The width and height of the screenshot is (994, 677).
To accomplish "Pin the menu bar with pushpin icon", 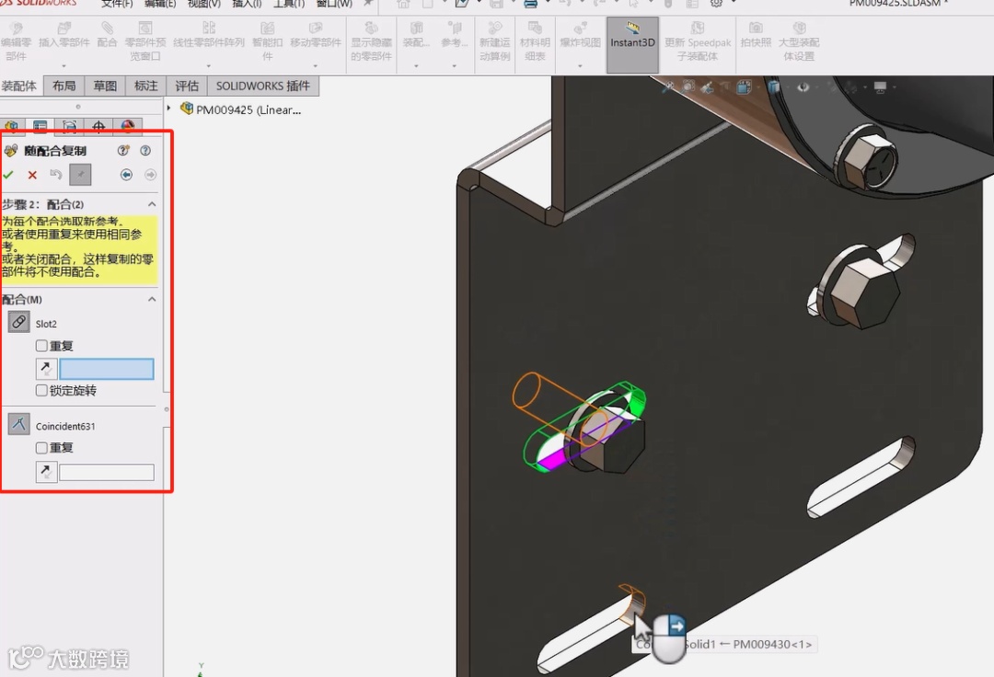I will (x=368, y=3).
